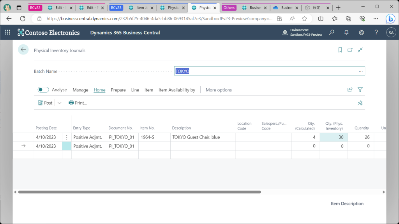
Task: Open the Business Central settings gear
Action: [361, 33]
